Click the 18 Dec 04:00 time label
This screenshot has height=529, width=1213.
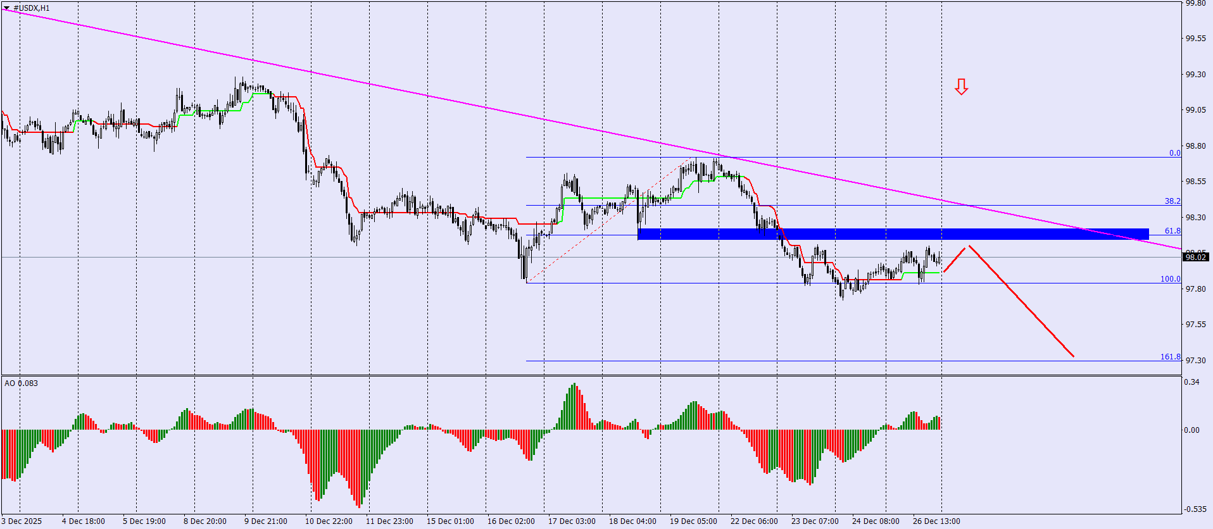(632, 521)
